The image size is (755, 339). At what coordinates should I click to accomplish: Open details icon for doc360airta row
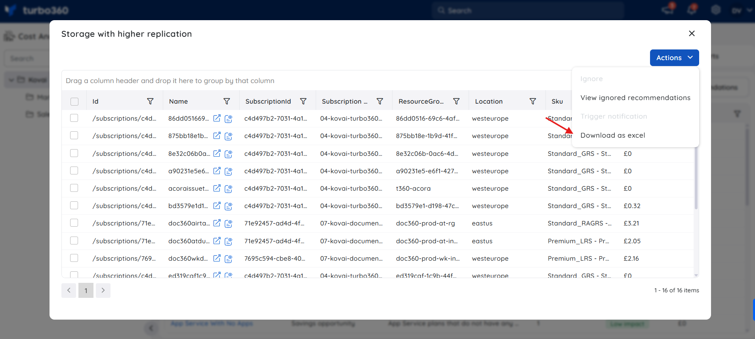[229, 223]
